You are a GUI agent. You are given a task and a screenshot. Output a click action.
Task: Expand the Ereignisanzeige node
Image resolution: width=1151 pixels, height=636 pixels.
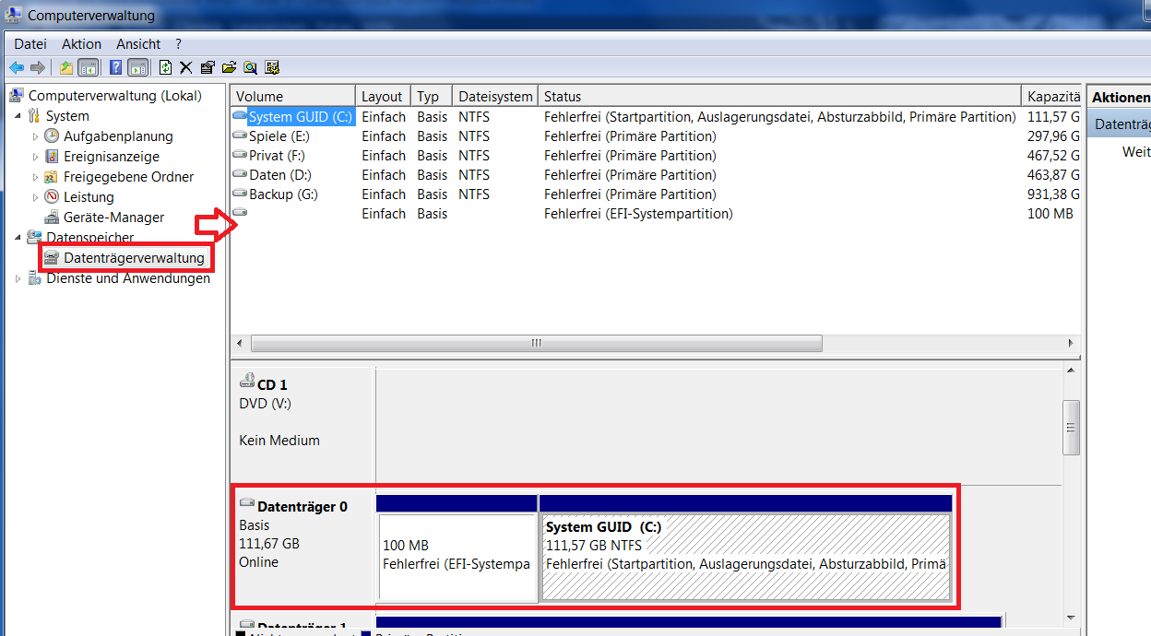click(36, 157)
